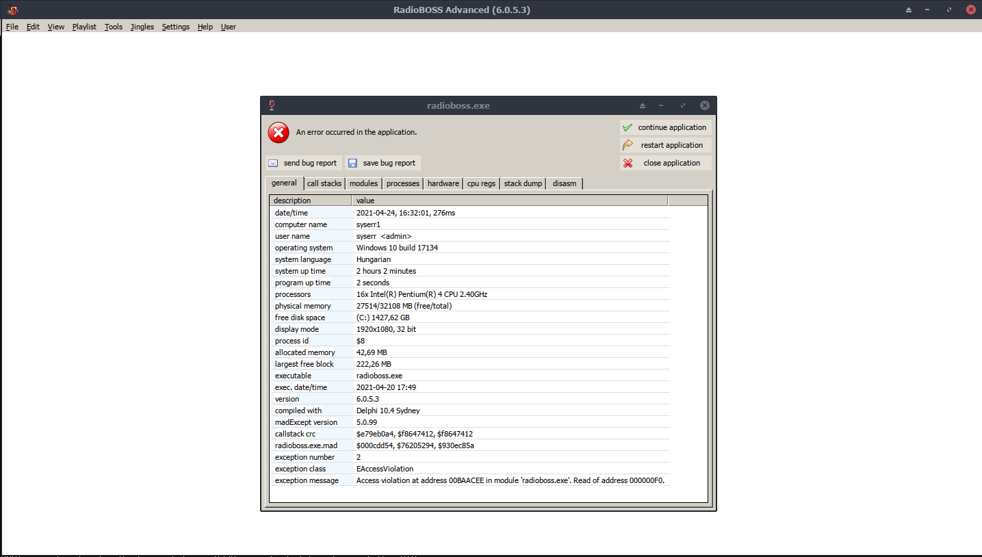Click the green checkmark continue icon
982x557 pixels.
pyautogui.click(x=628, y=127)
